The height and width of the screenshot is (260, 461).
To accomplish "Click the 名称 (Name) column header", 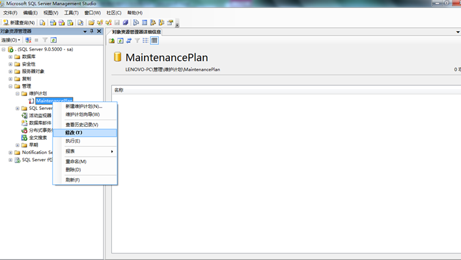I will [x=119, y=90].
